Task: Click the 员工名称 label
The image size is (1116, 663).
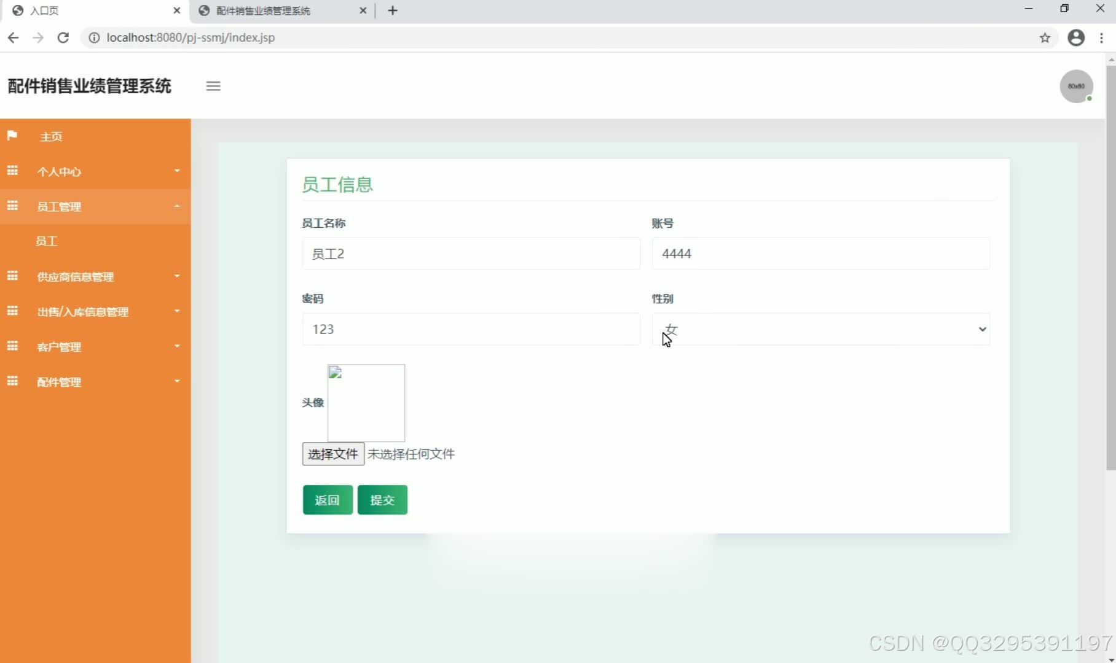Action: click(324, 223)
